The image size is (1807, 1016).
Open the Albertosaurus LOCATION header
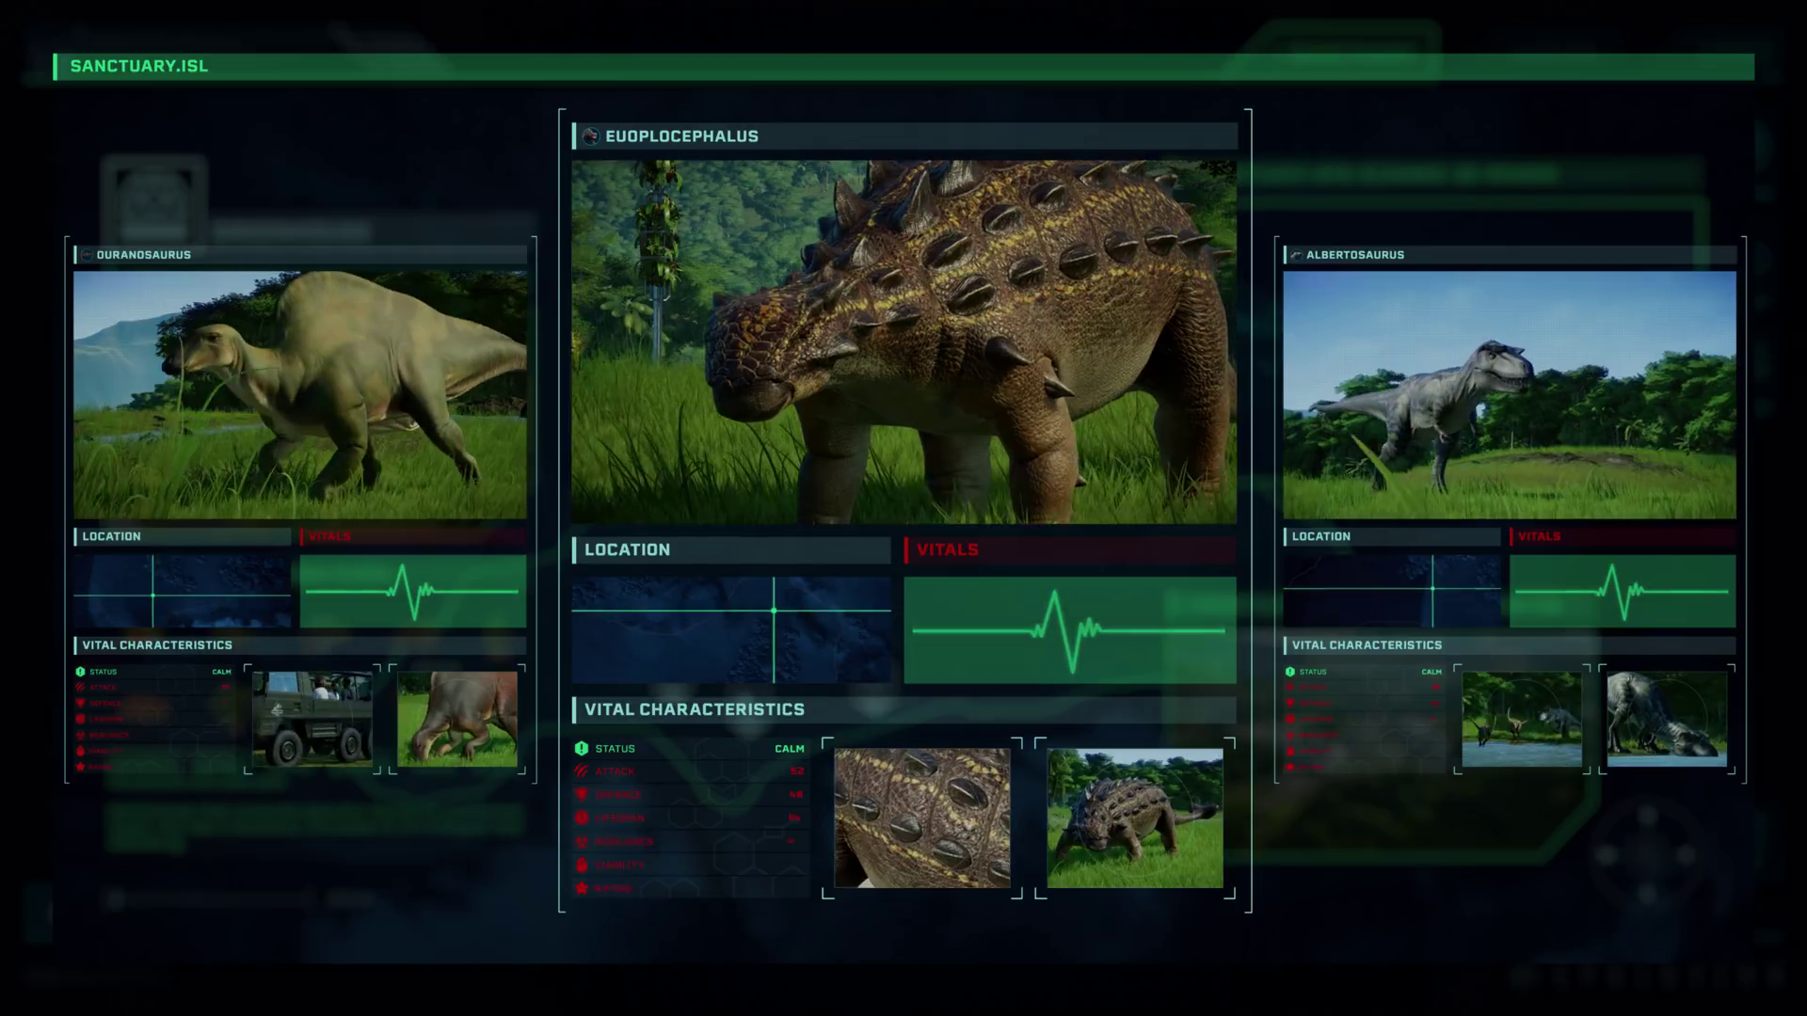[x=1392, y=536]
